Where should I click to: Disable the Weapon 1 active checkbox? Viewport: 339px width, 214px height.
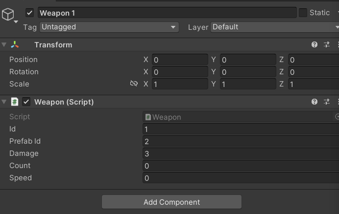click(30, 13)
